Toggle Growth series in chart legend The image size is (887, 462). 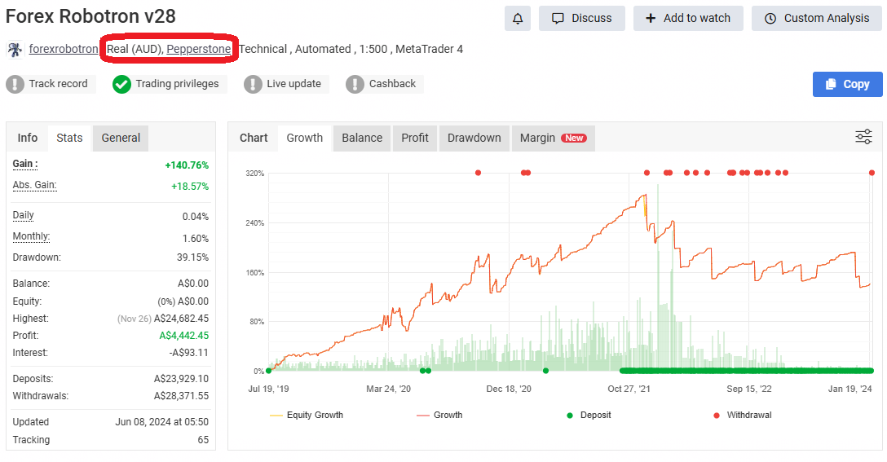coord(439,415)
